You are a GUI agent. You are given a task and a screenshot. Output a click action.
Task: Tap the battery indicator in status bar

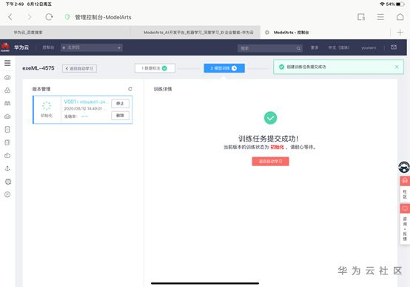pyautogui.click(x=400, y=4)
